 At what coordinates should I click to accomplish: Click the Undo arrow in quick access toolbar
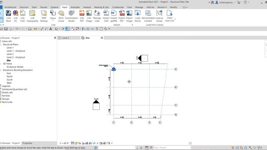(x=17, y=29)
